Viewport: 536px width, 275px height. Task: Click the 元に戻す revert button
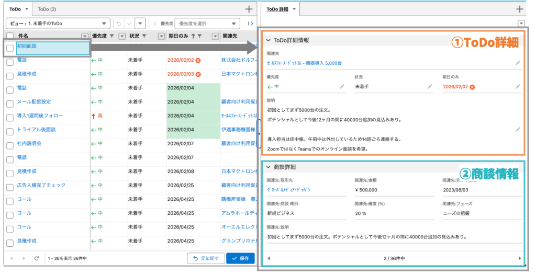click(206, 258)
